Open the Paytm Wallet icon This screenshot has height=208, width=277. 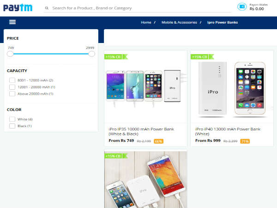coord(241,6)
